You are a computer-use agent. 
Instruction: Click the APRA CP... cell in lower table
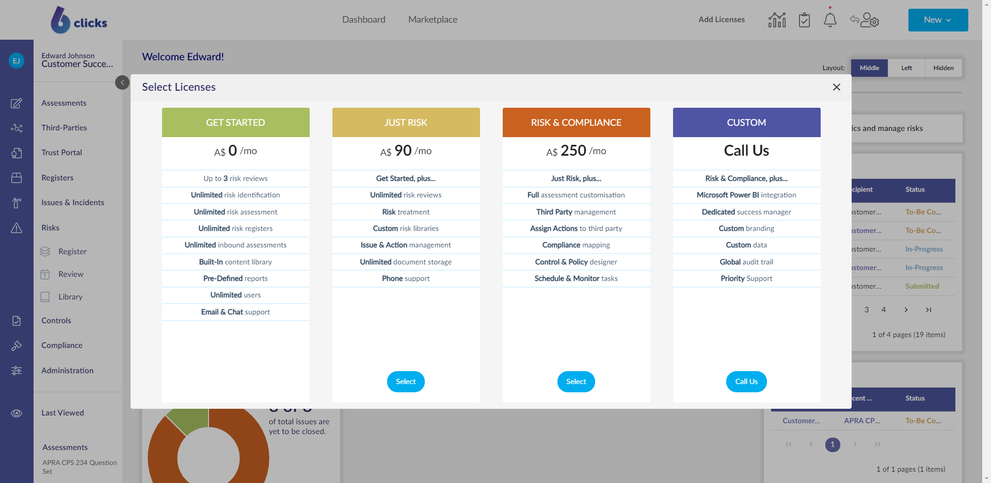(862, 421)
